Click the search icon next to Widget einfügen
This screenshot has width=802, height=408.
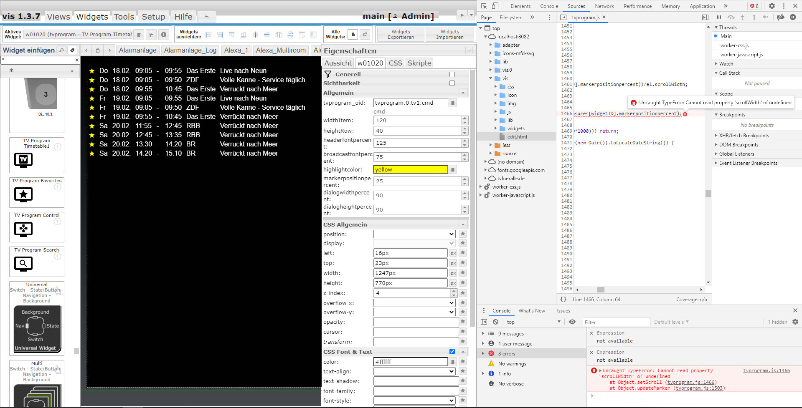coord(61,50)
